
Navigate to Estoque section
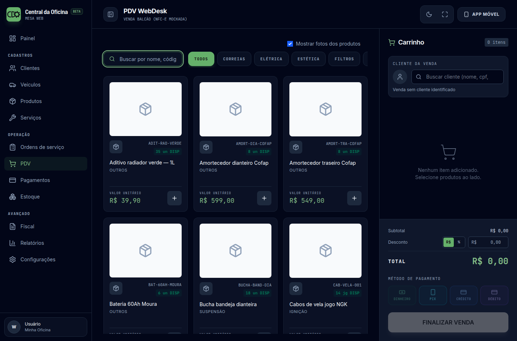[46, 197]
